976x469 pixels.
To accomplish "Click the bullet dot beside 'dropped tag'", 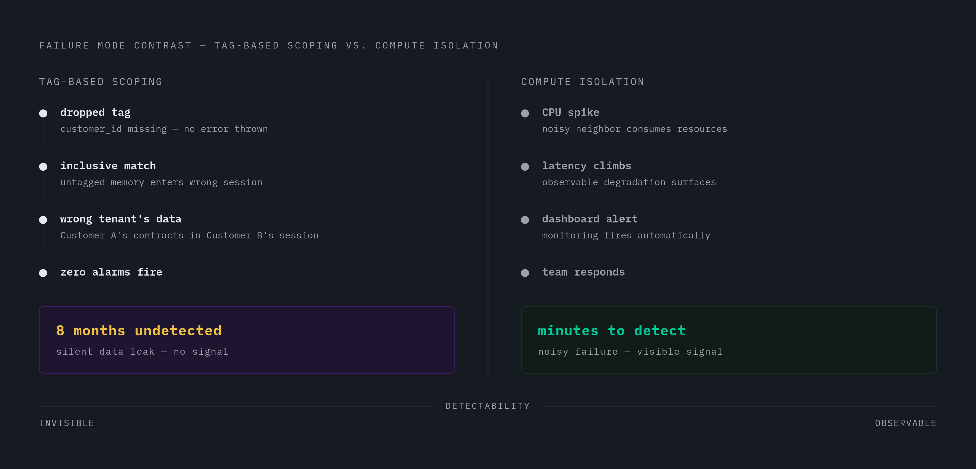I will click(x=43, y=113).
